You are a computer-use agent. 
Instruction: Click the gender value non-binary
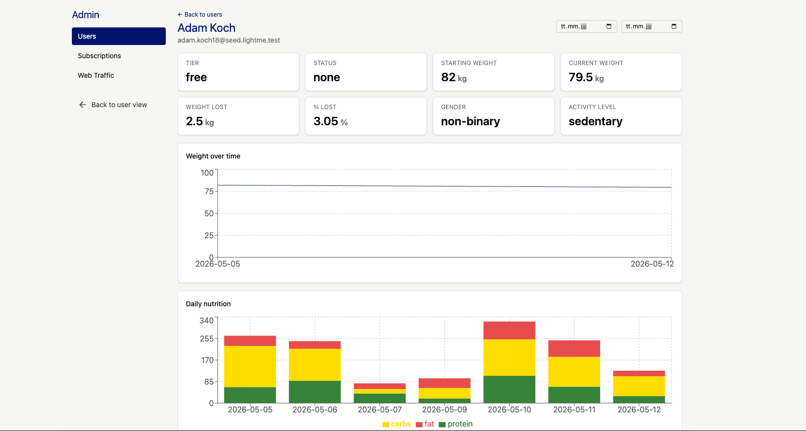coord(470,121)
